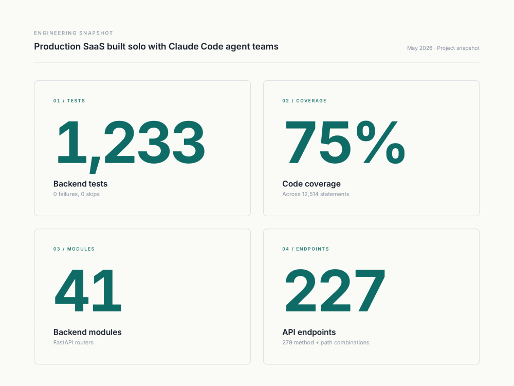514x386 pixels.
Task: Click the '279 method + path combinations' caption
Action: click(325, 342)
